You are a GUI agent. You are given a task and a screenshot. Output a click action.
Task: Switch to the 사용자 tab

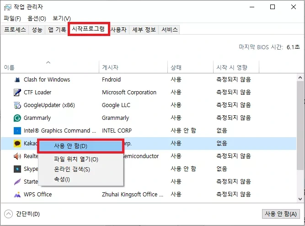pyautogui.click(x=118, y=30)
